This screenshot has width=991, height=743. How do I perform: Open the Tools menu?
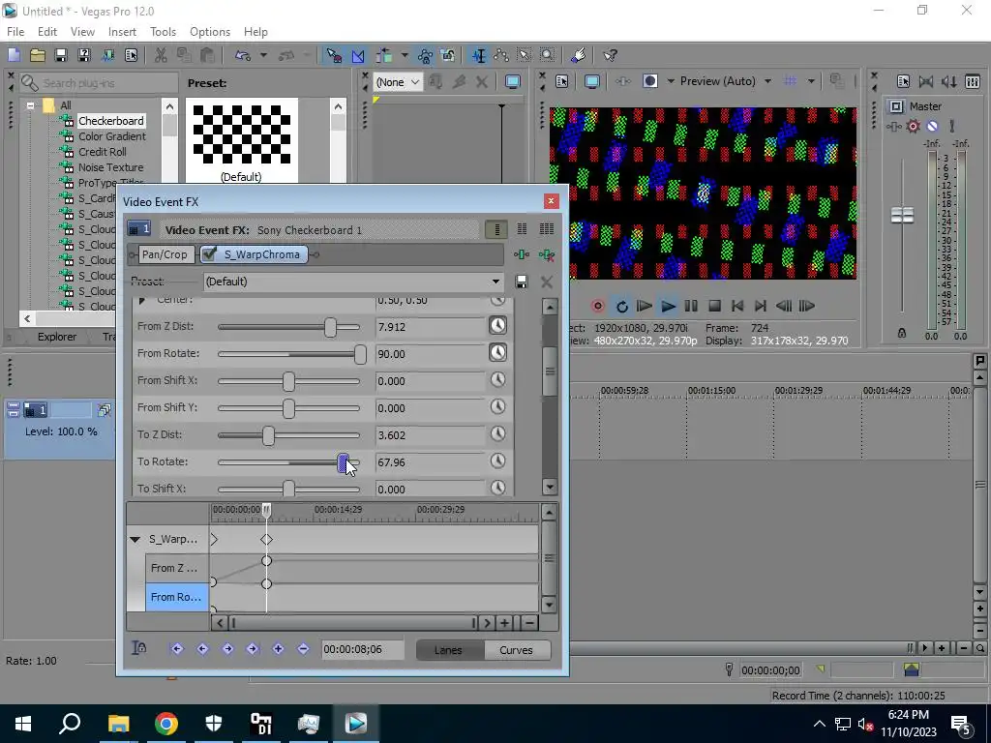click(163, 32)
